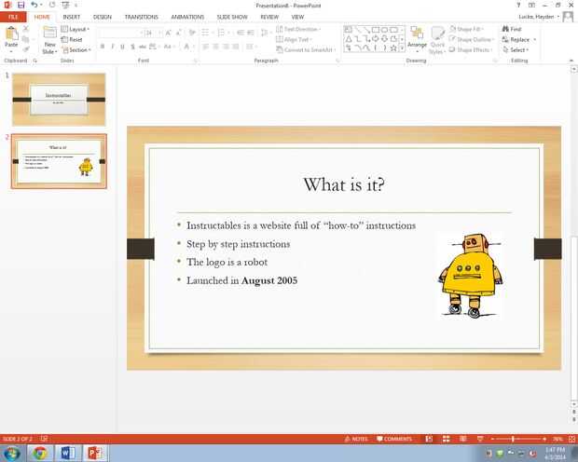This screenshot has height=462, width=578.
Task: Open Word from the Windows taskbar
Action: point(68,453)
